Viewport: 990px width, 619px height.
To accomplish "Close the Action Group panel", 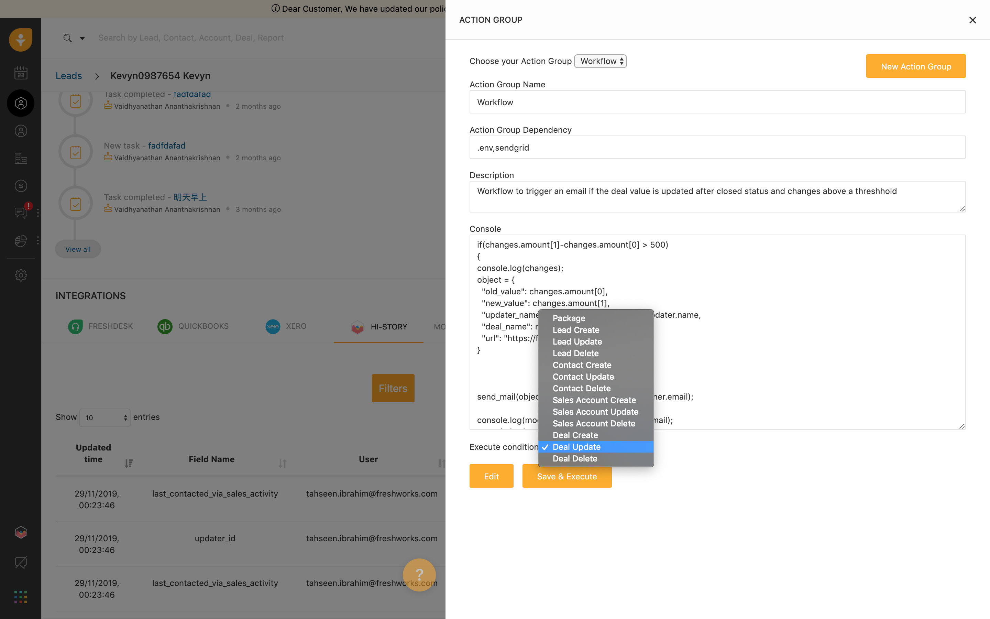I will [972, 20].
